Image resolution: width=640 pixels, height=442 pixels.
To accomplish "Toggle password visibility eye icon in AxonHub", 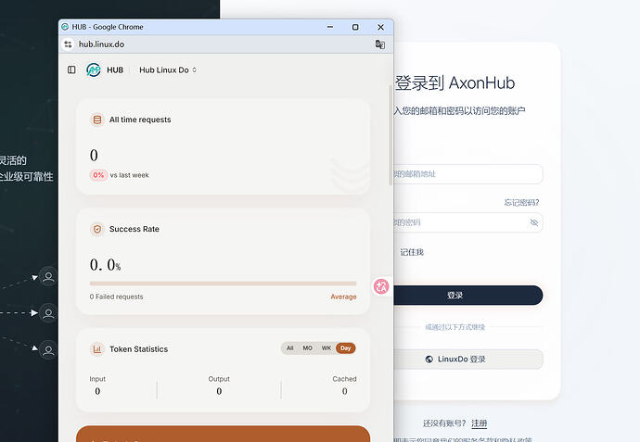I will point(534,222).
